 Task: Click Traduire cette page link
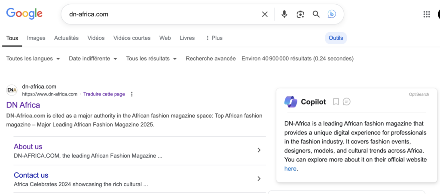(104, 94)
